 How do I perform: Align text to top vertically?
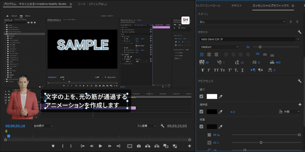point(258,54)
